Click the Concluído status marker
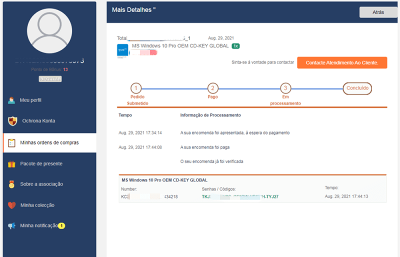 [357, 88]
